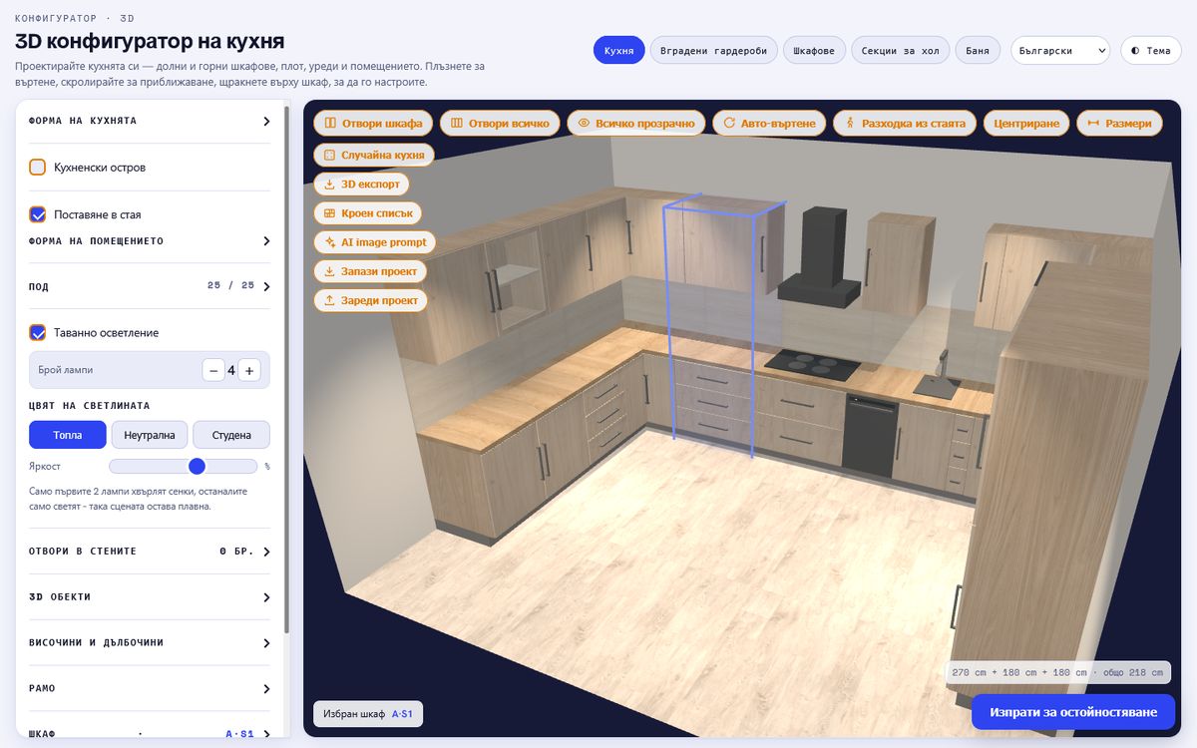This screenshot has width=1197, height=748.
Task: Open the Български language dropdown
Action: click(x=1060, y=51)
